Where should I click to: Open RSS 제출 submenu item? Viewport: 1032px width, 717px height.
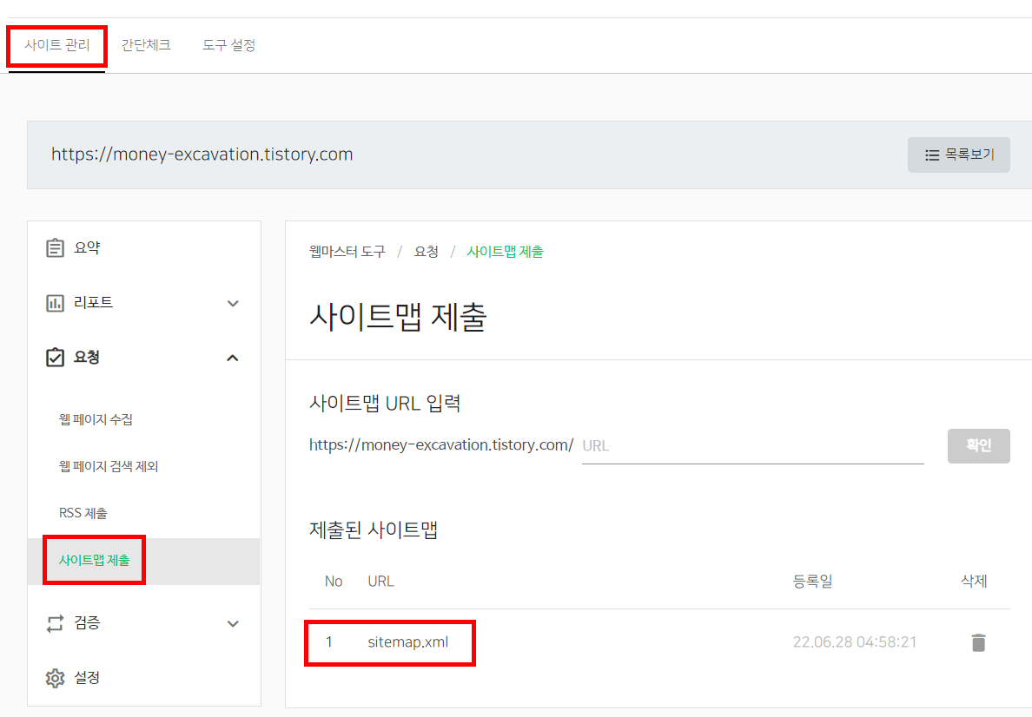pos(83,513)
